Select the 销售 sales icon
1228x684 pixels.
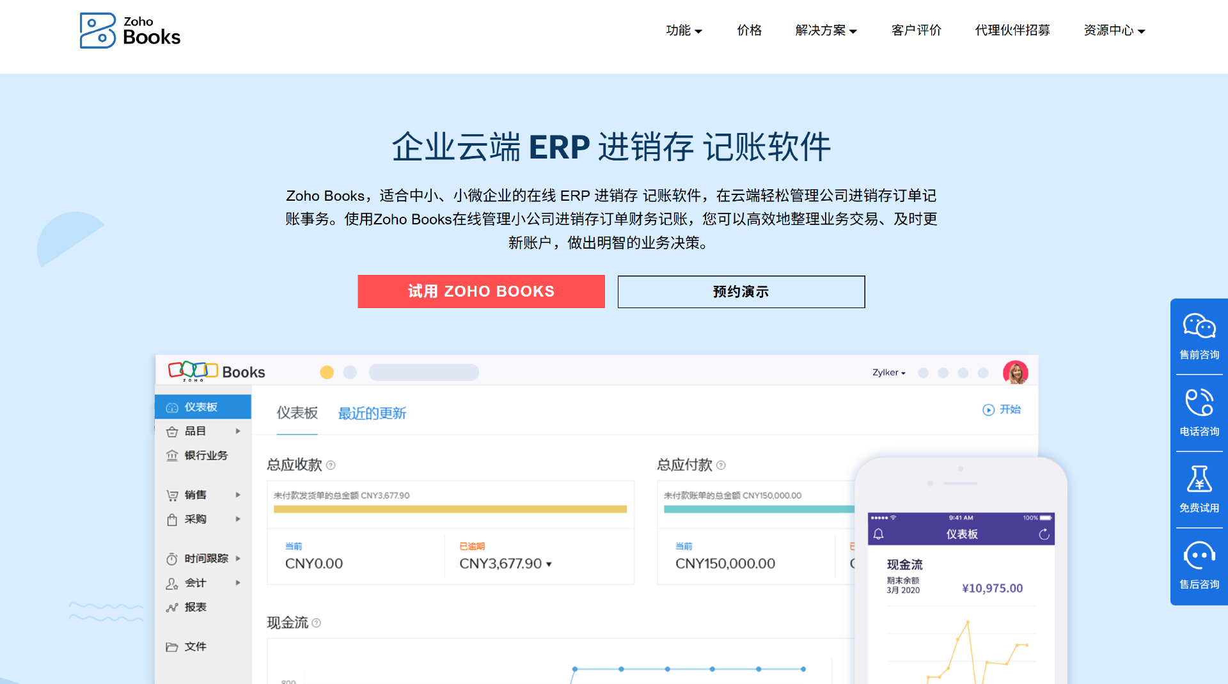tap(171, 494)
